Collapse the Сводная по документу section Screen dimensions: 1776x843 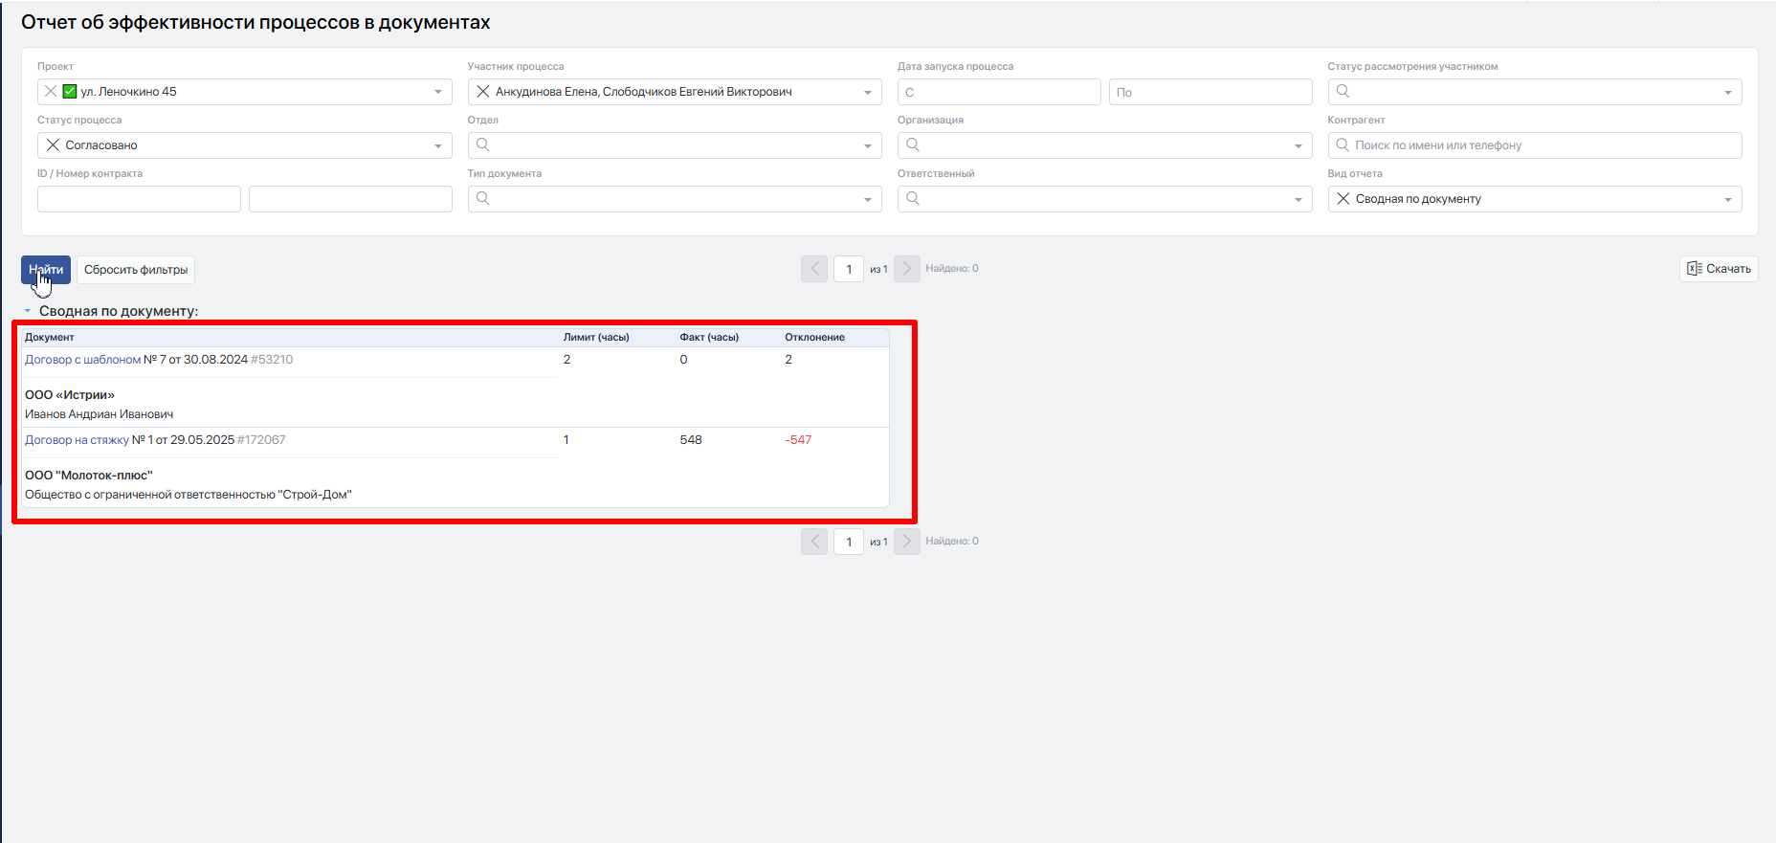(x=28, y=311)
